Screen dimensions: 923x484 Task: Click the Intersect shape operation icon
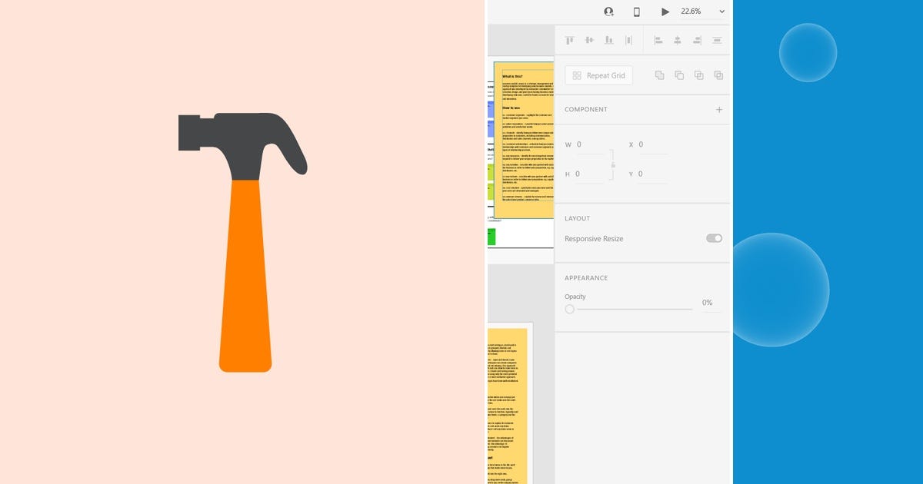pyautogui.click(x=698, y=75)
